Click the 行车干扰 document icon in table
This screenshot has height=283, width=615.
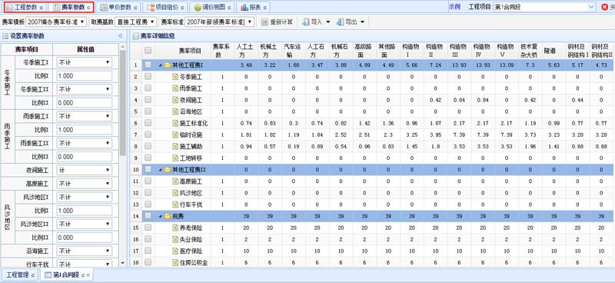(x=175, y=205)
